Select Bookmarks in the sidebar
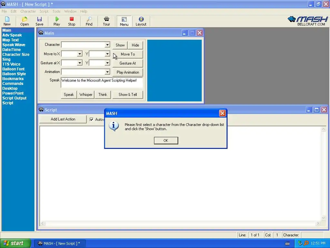The width and height of the screenshot is (330, 248). (x=13, y=79)
